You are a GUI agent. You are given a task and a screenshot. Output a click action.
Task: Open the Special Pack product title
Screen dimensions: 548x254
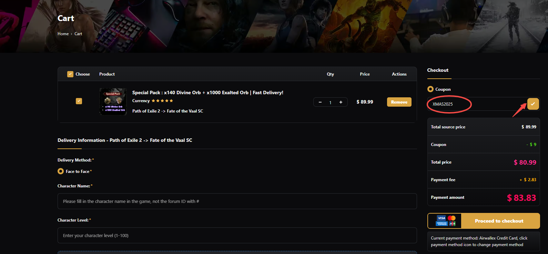[x=207, y=92]
